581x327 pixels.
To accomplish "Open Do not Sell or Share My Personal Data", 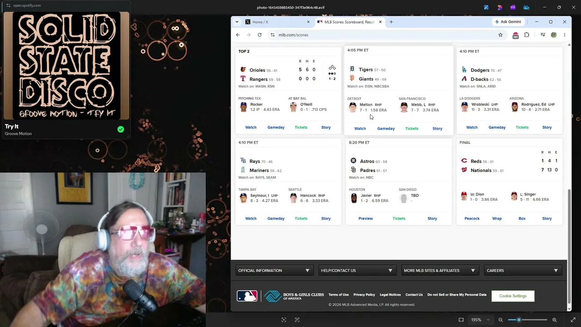I will [457, 295].
